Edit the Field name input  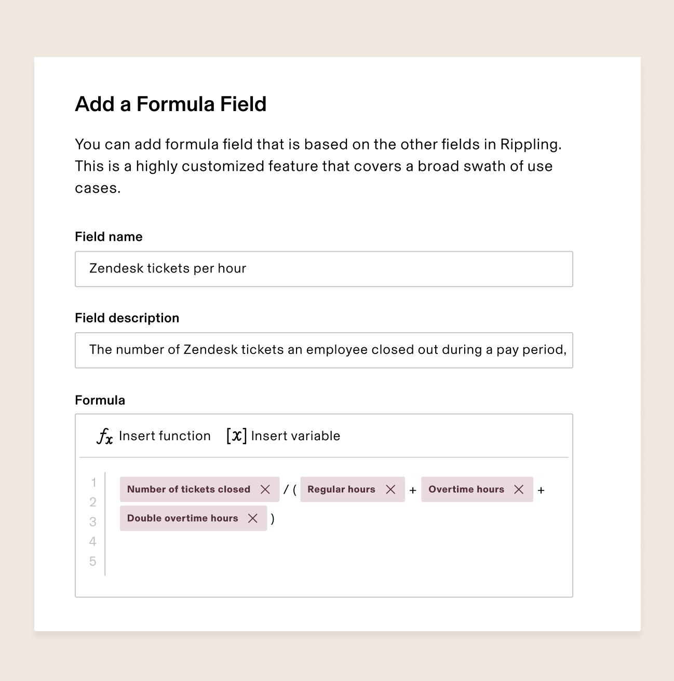[x=324, y=269]
